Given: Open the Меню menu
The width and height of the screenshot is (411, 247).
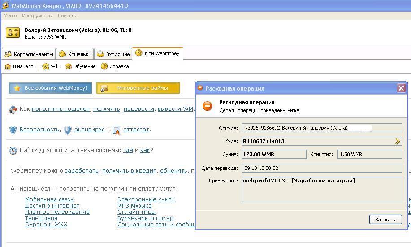Looking at the screenshot, I should pyautogui.click(x=10, y=16).
